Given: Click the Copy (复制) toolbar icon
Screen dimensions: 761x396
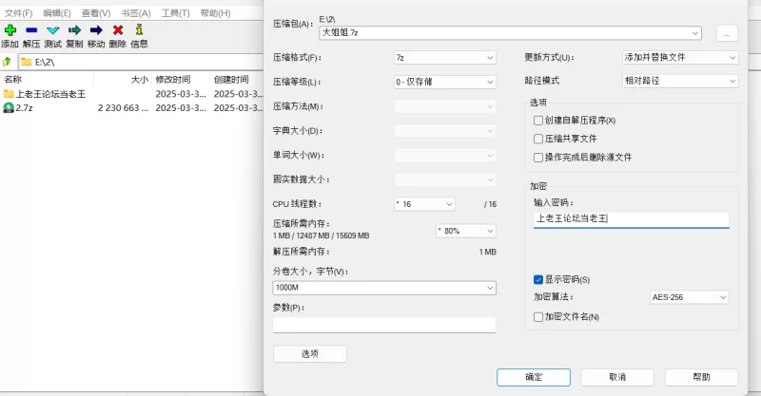Looking at the screenshot, I should [x=74, y=30].
